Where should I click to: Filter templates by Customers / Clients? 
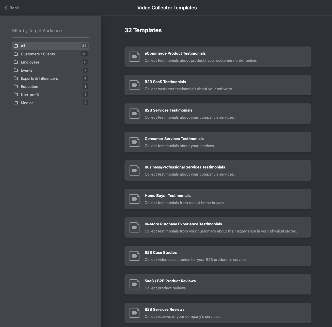point(50,54)
